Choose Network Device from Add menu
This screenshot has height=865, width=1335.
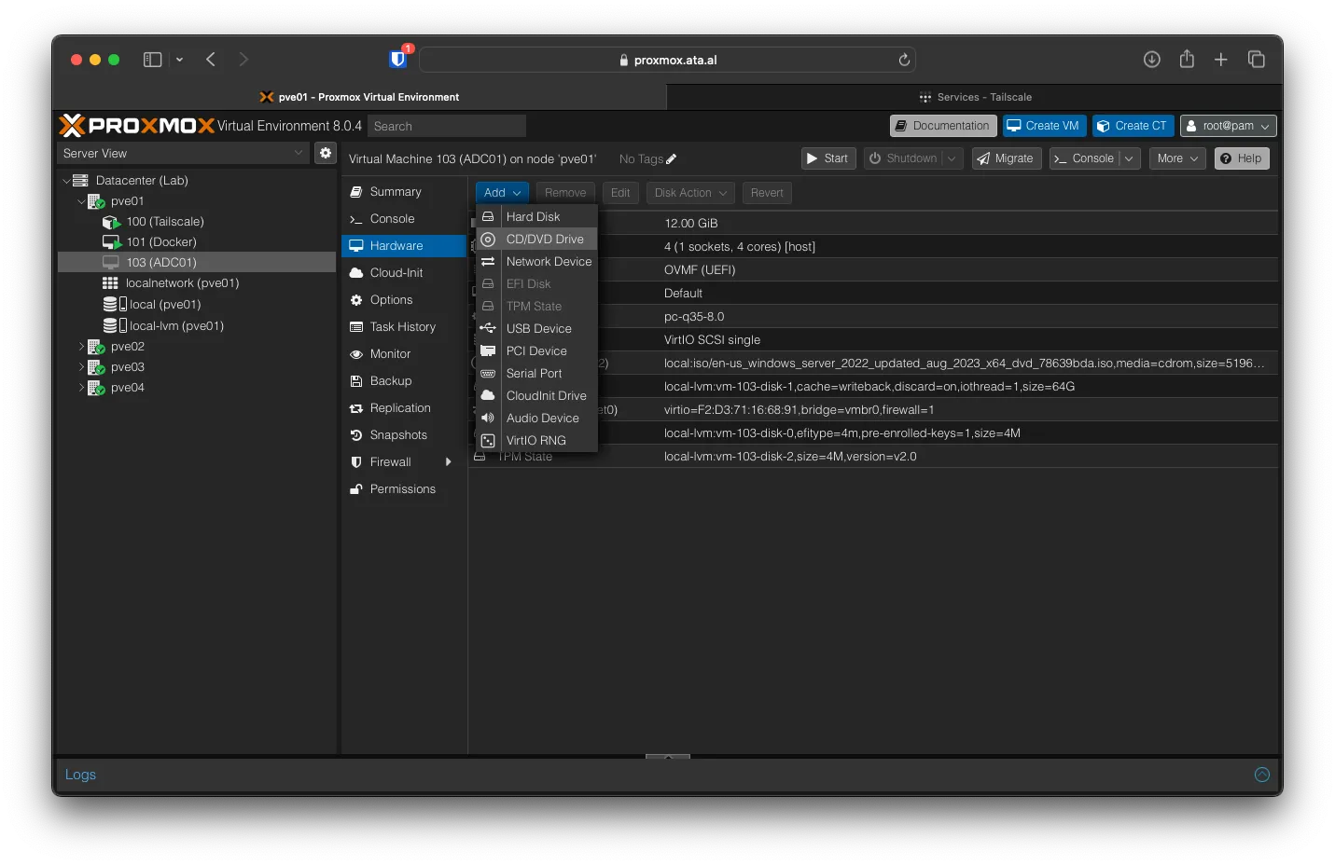coord(536,262)
